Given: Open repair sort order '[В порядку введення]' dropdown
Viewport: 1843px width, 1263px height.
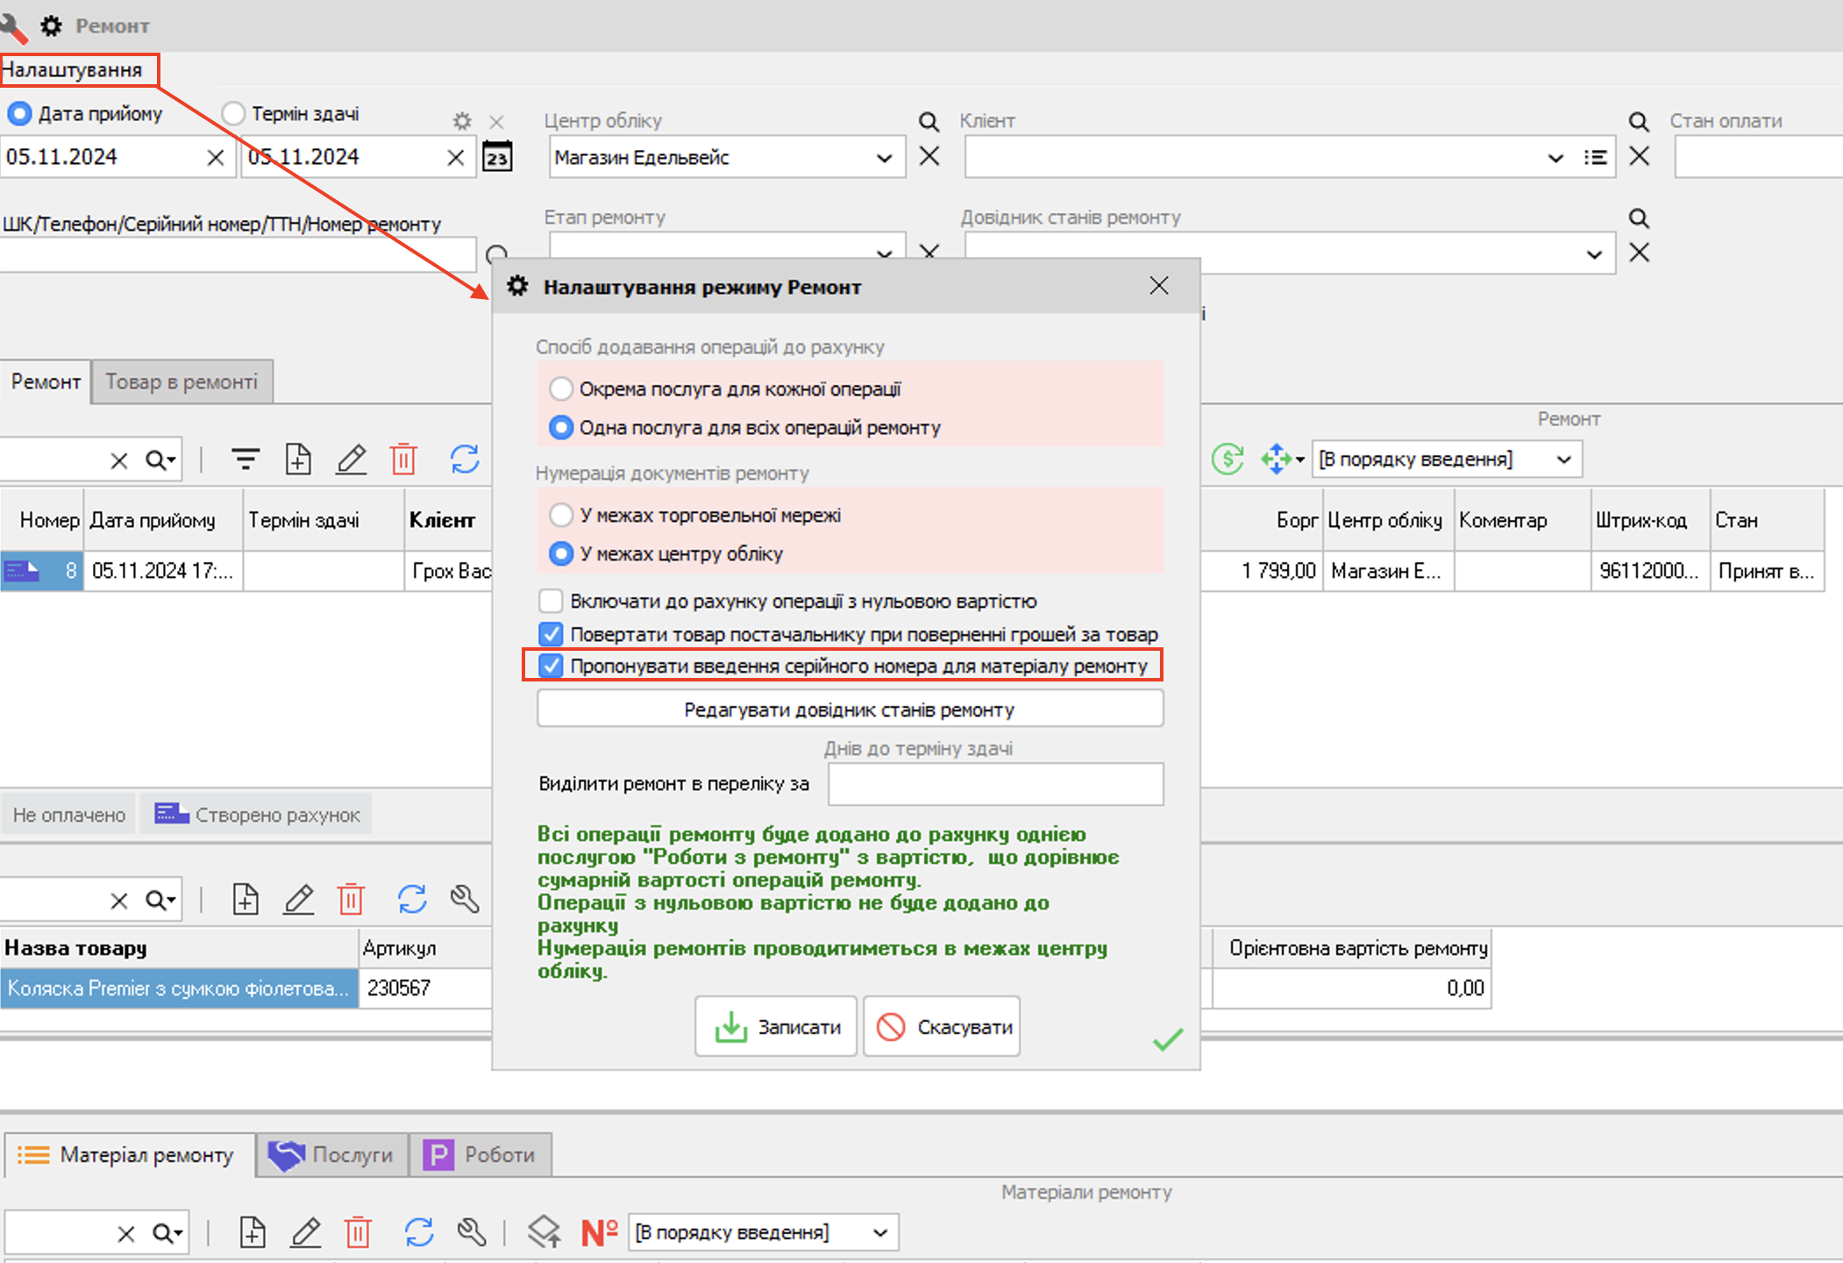Looking at the screenshot, I should pos(1563,460).
